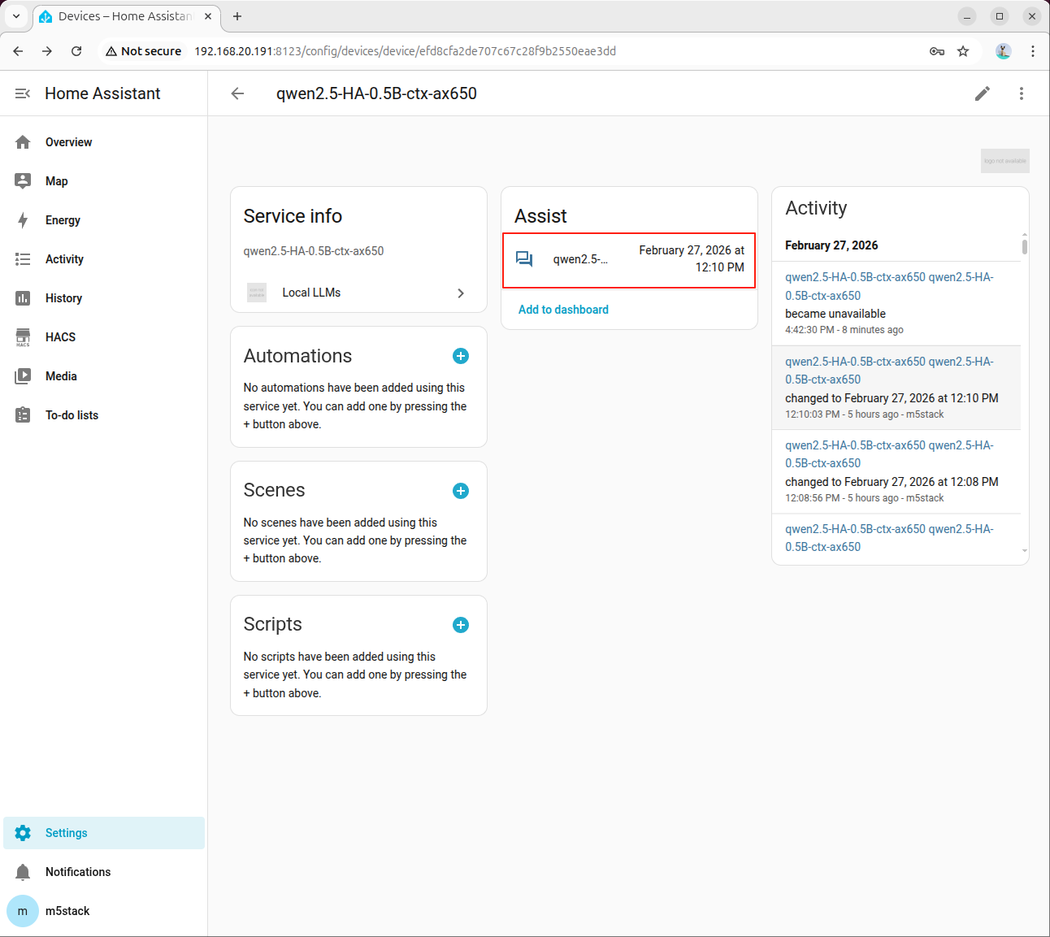Open the m5stack user profile
The height and width of the screenshot is (937, 1050).
(67, 911)
